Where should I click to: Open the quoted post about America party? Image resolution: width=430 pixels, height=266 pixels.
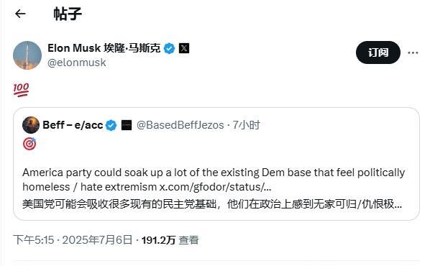point(216,164)
